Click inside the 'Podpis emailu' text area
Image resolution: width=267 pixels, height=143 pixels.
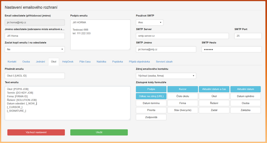coord(100,35)
